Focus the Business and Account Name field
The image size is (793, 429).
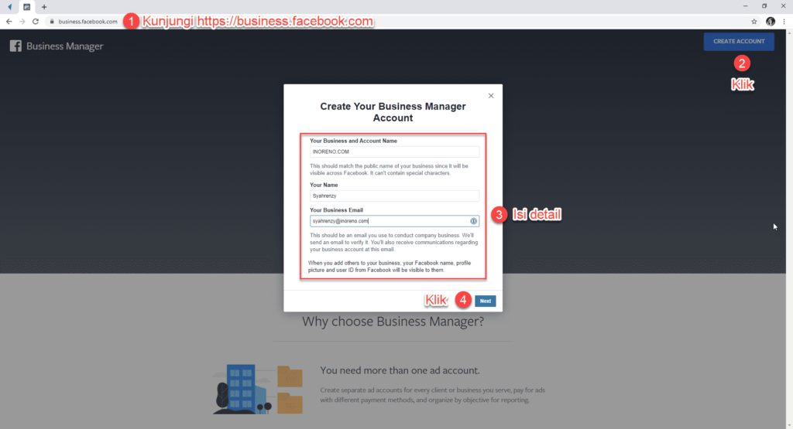click(394, 152)
